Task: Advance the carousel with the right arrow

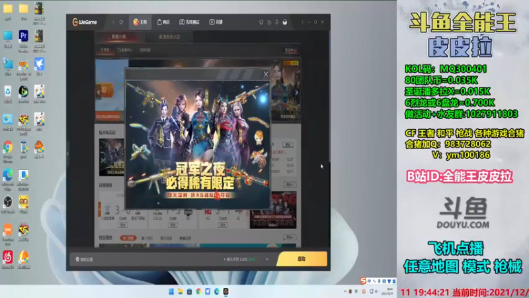Action: click(296, 92)
